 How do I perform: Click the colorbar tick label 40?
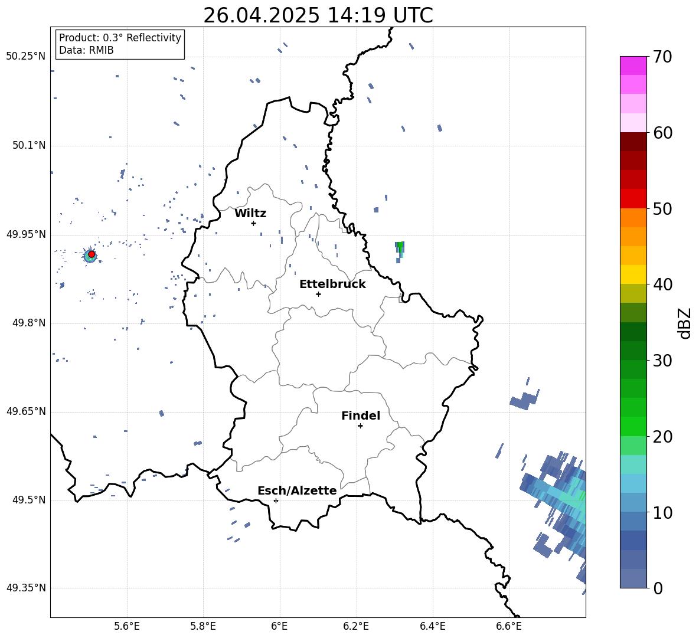pos(662,284)
